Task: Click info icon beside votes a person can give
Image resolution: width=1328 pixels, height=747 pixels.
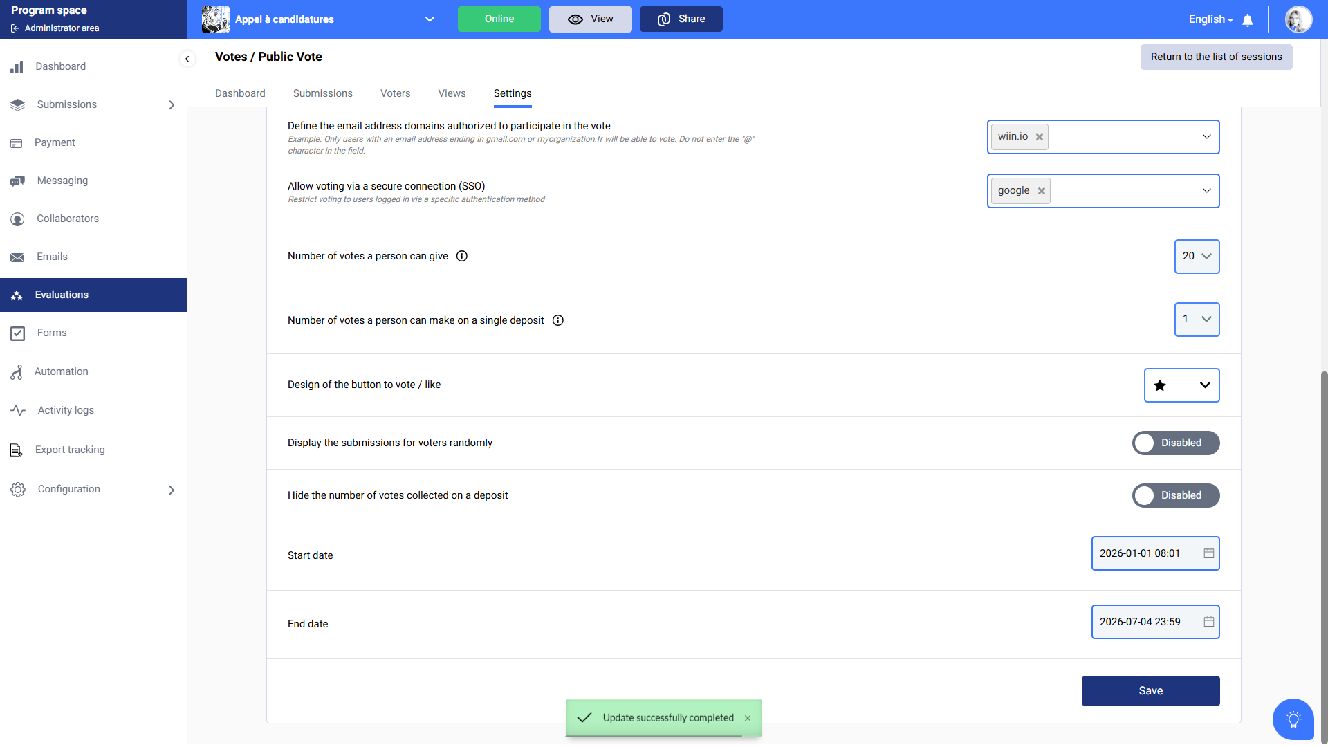Action: pyautogui.click(x=462, y=256)
